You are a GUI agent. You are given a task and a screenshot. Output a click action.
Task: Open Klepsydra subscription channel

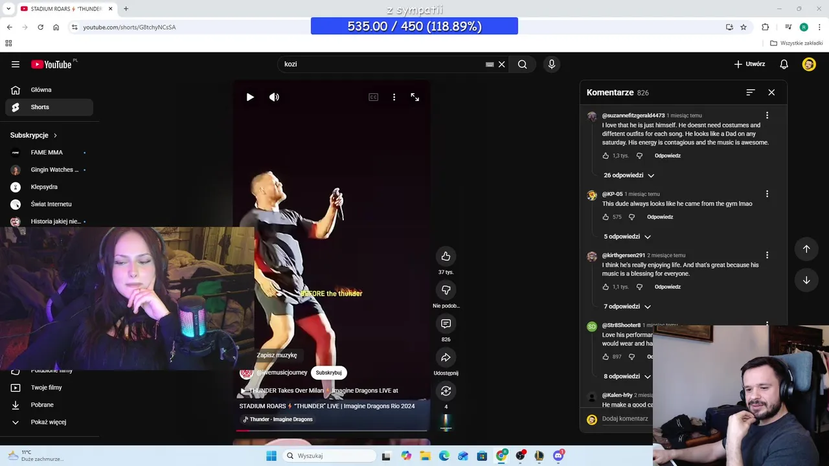point(49,187)
